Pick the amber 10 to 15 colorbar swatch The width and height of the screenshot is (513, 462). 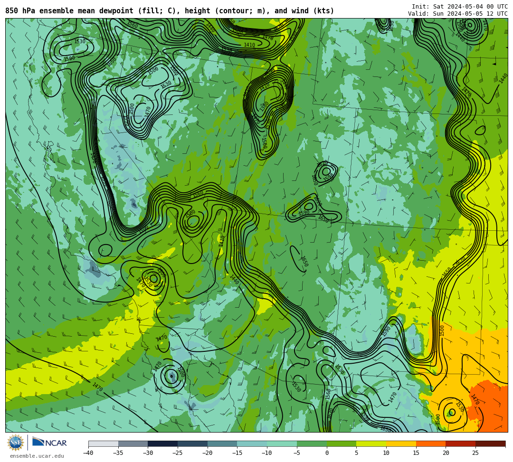click(401, 443)
